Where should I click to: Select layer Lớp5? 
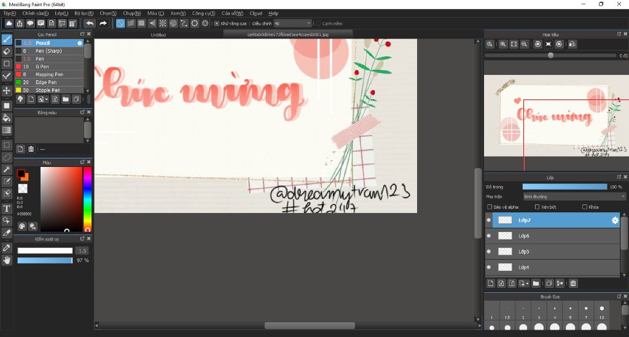pyautogui.click(x=552, y=252)
